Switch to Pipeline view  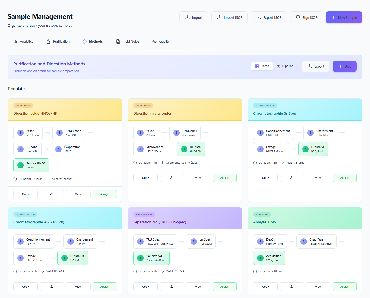tap(285, 66)
